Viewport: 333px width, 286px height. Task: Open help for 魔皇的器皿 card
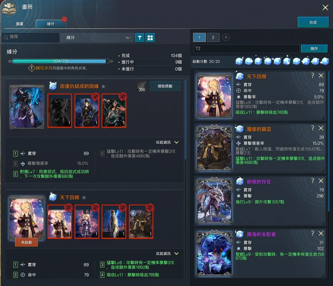pos(313,128)
